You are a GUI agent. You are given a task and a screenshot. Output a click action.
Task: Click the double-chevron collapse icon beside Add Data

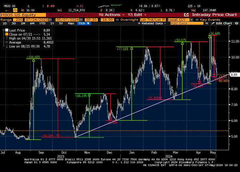click(x=207, y=23)
